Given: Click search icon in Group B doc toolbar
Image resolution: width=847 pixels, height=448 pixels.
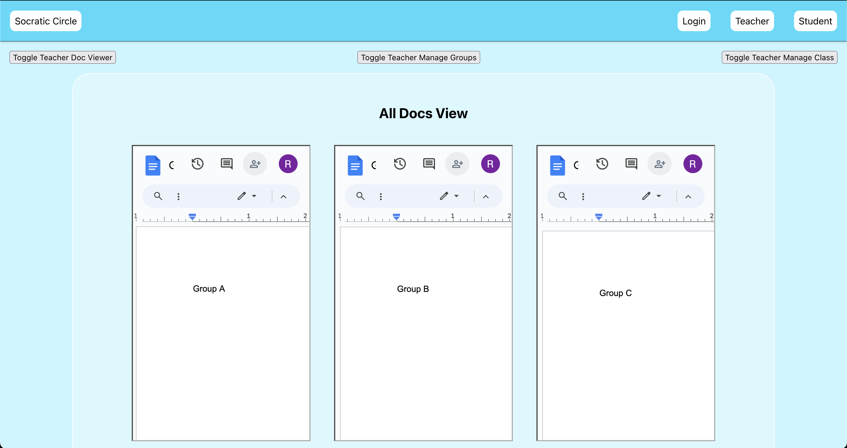Looking at the screenshot, I should coord(360,196).
